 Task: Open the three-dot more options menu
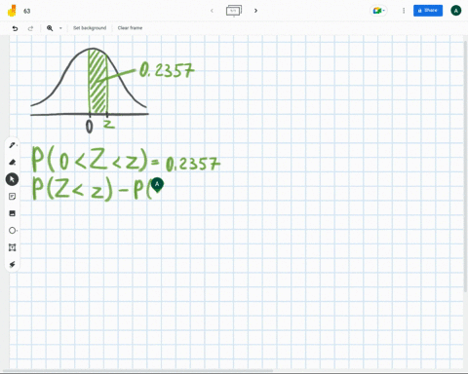coord(404,11)
